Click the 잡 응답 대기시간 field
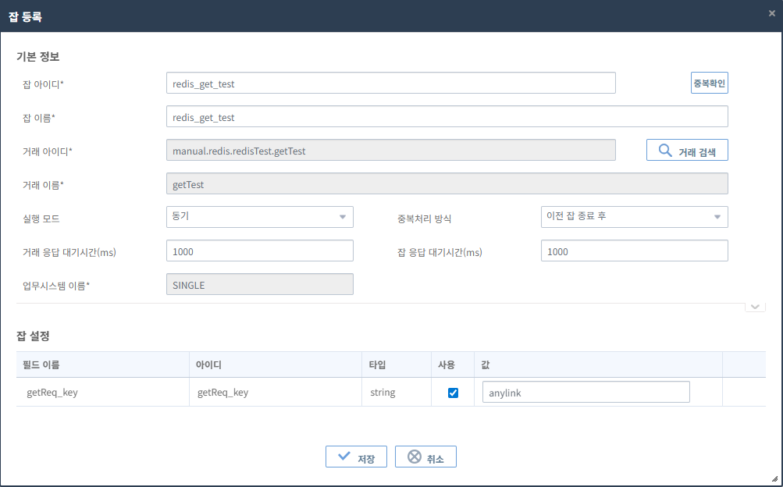The height and width of the screenshot is (487, 783). (x=634, y=251)
